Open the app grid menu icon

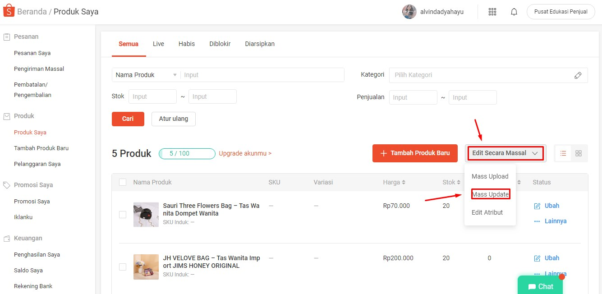(x=492, y=11)
